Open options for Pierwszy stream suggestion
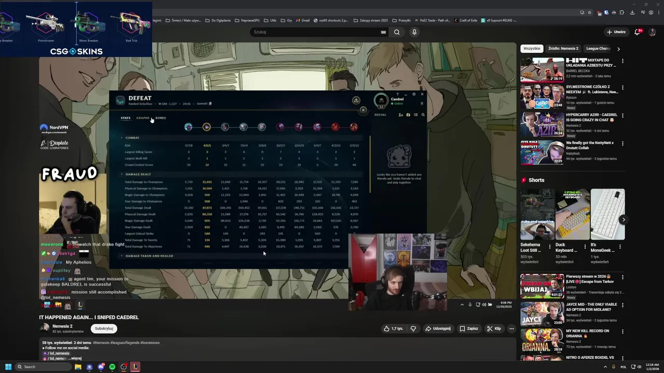Screen dimensions: 664x373 click(x=622, y=277)
